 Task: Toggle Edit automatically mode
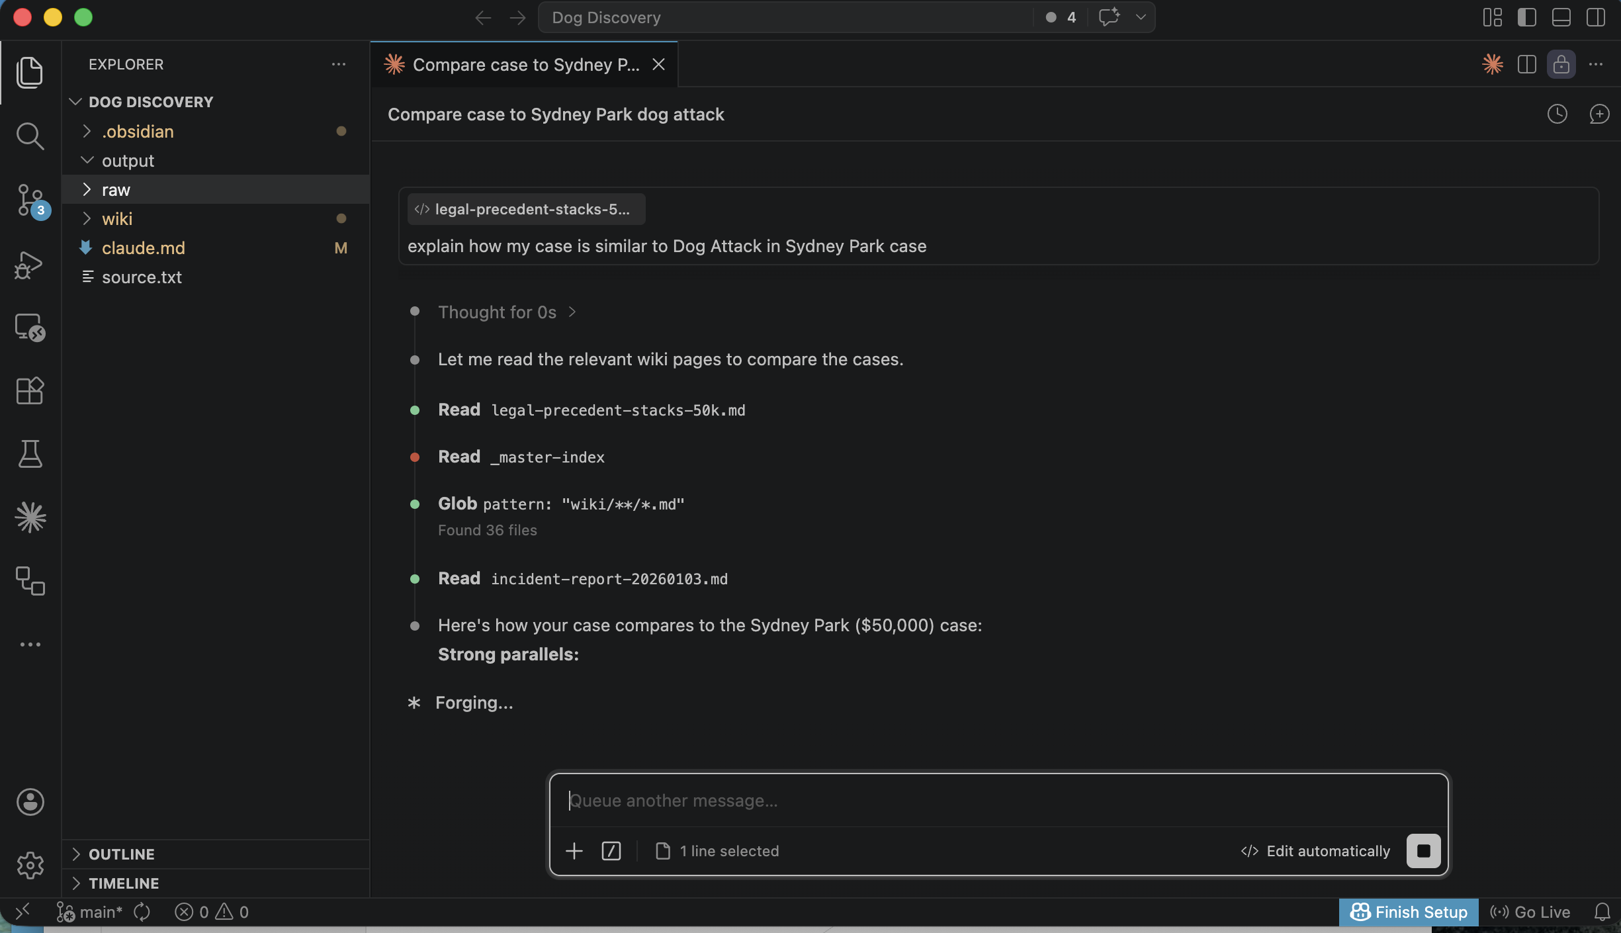(x=1315, y=851)
